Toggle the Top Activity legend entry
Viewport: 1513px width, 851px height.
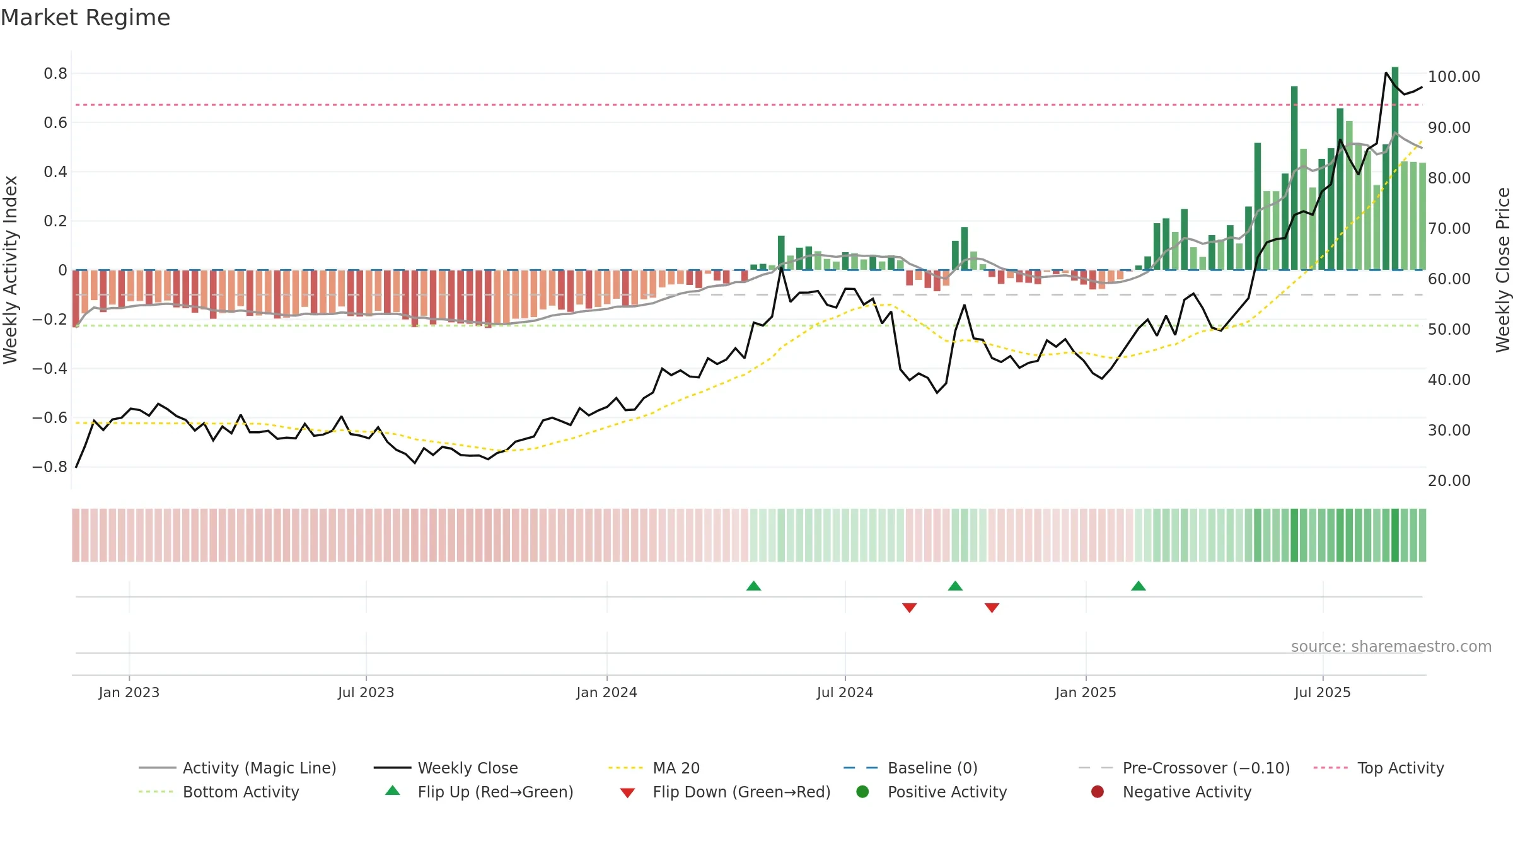[1378, 768]
